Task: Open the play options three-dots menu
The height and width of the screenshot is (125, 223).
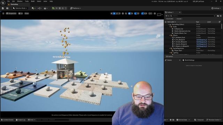Action: [x=66, y=8]
